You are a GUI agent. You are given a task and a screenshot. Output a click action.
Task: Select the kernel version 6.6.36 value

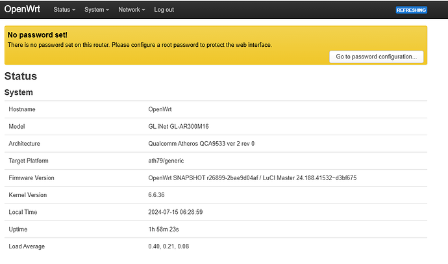[156, 194]
